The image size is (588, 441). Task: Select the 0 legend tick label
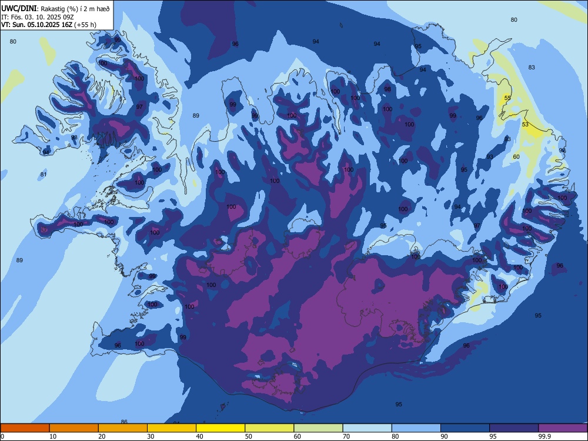pyautogui.click(x=2, y=436)
